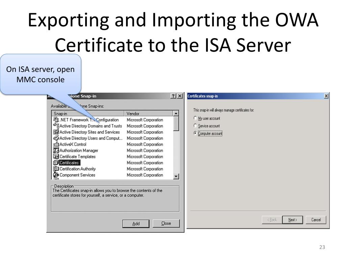Click the Certification Authority icon
The width and height of the screenshot is (346, 259).
(56, 169)
